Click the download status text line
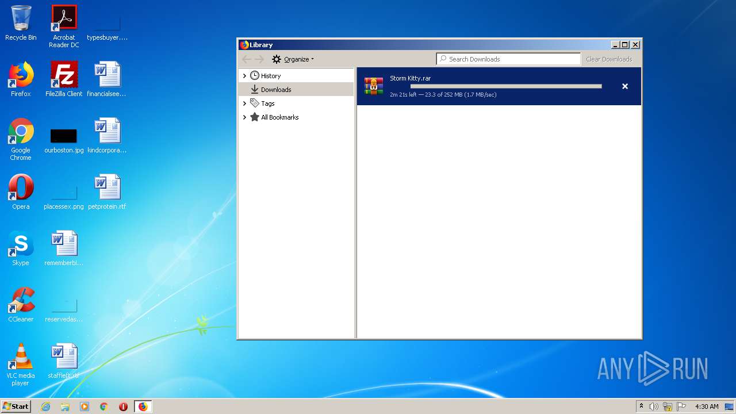The height and width of the screenshot is (414, 736). pos(443,94)
